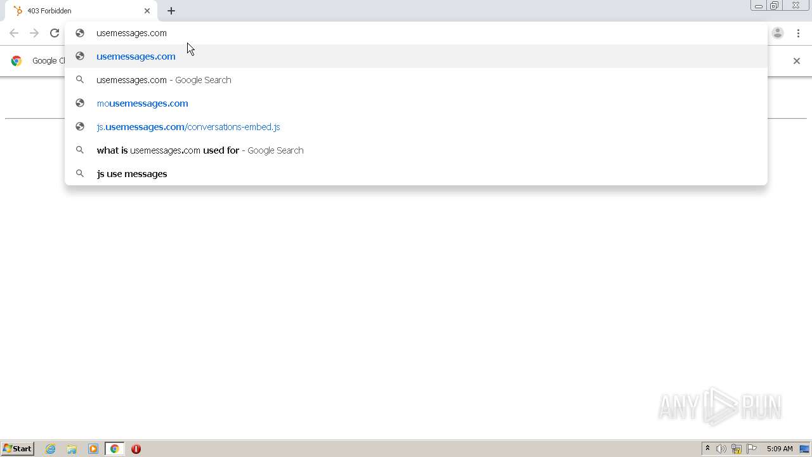Image resolution: width=812 pixels, height=457 pixels.
Task: Pick 'what is usemessages.com used for' suggestion
Action: pyautogui.click(x=416, y=150)
